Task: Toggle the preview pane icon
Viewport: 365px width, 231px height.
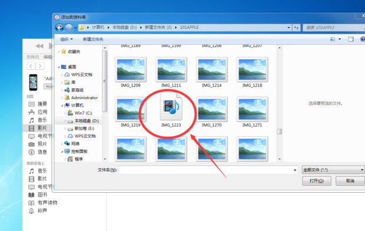Action: pyautogui.click(x=350, y=39)
